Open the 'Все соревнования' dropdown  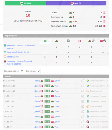[13, 71]
